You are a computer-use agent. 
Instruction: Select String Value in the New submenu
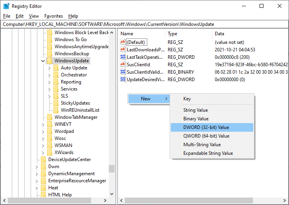(196, 110)
